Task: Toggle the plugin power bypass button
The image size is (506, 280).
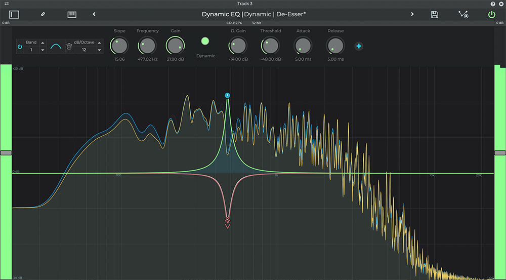Action: tap(491, 15)
